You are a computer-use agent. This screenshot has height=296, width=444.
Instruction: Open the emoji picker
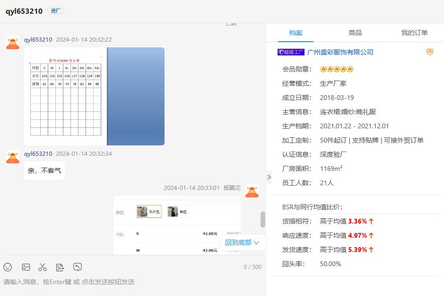click(x=8, y=267)
